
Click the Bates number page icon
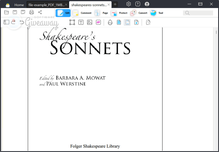(136, 22)
